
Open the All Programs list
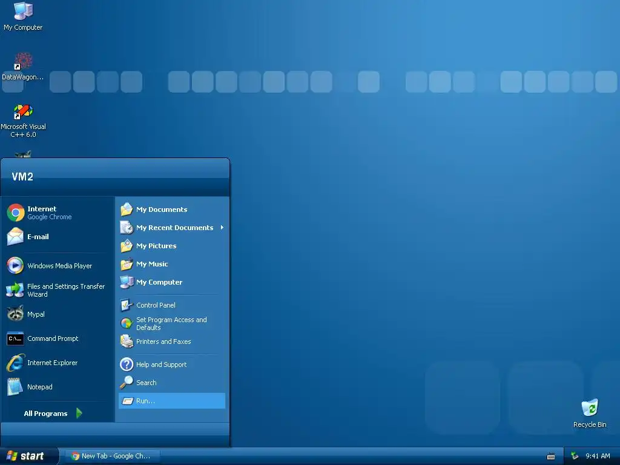(x=53, y=413)
